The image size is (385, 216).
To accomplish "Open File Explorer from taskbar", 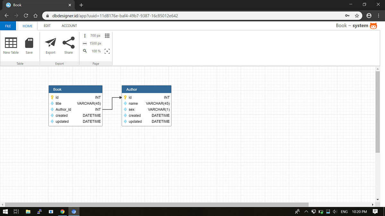I will [28, 212].
